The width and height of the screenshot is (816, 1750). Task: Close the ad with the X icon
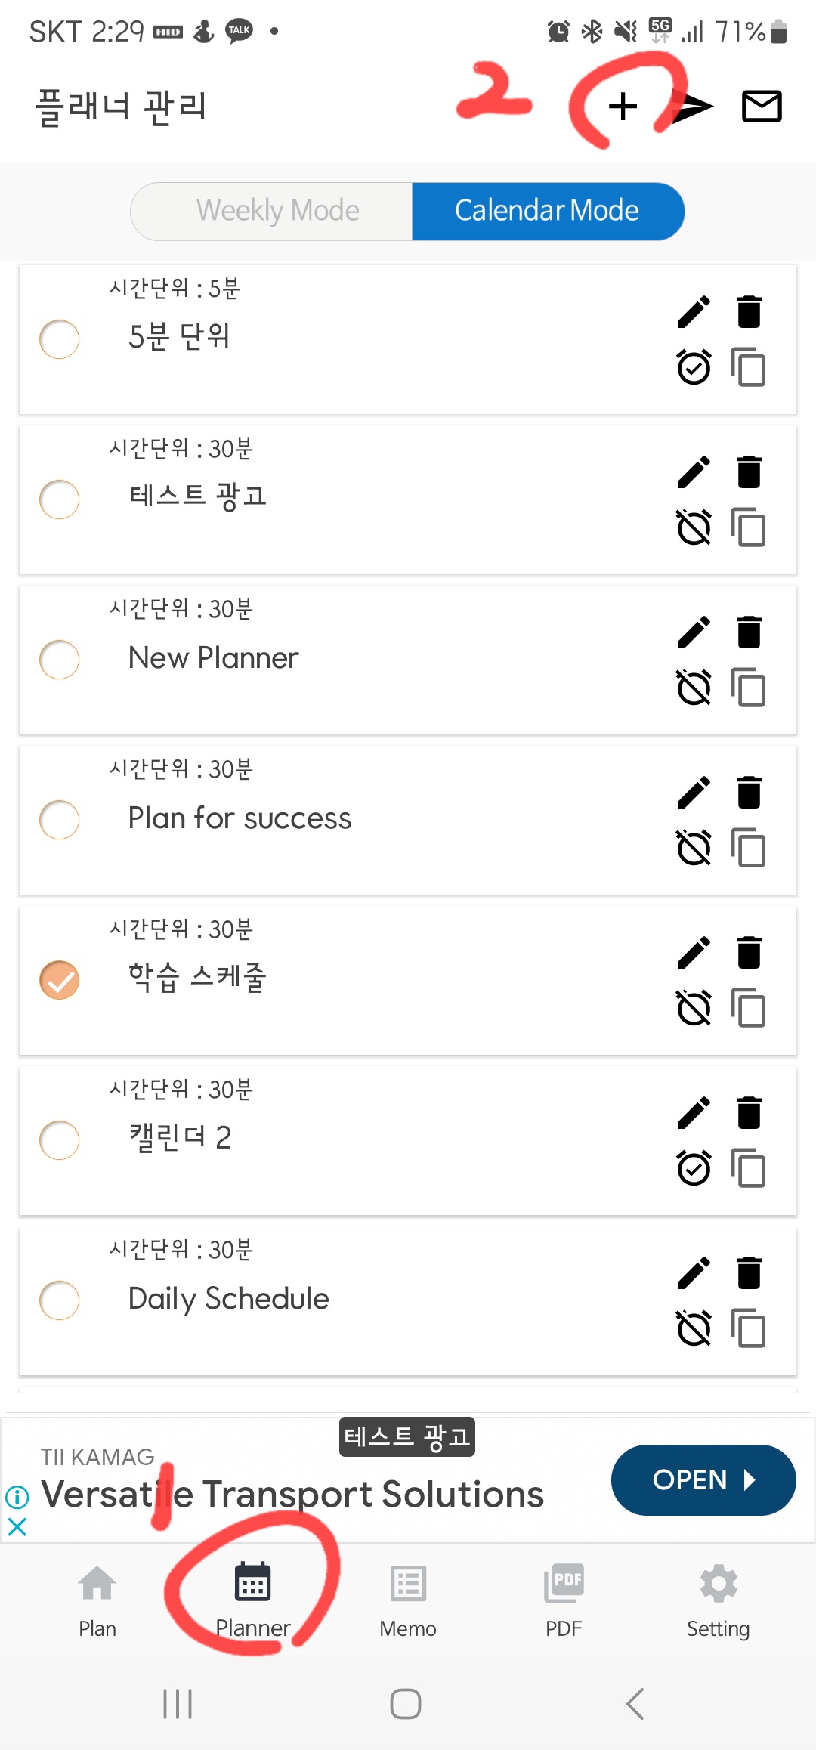(17, 1527)
